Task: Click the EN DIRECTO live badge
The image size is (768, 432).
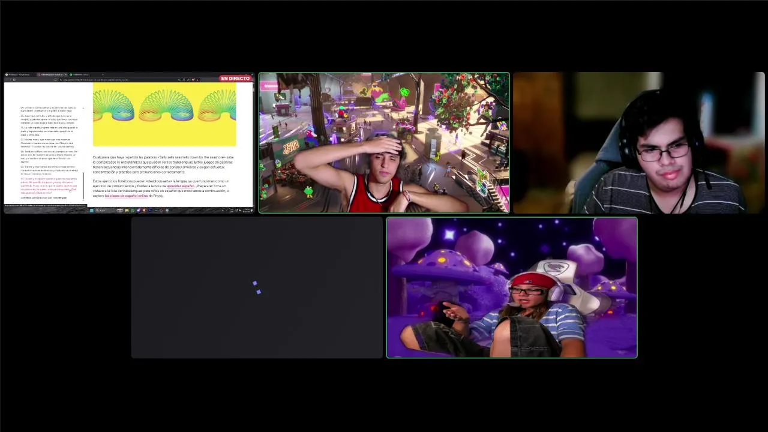Action: click(x=235, y=79)
